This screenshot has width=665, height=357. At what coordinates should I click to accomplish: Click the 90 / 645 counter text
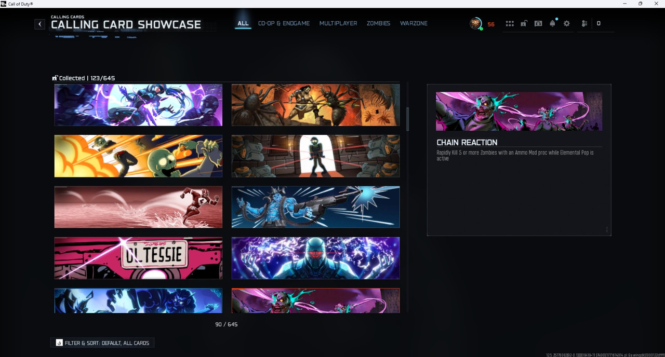(227, 324)
